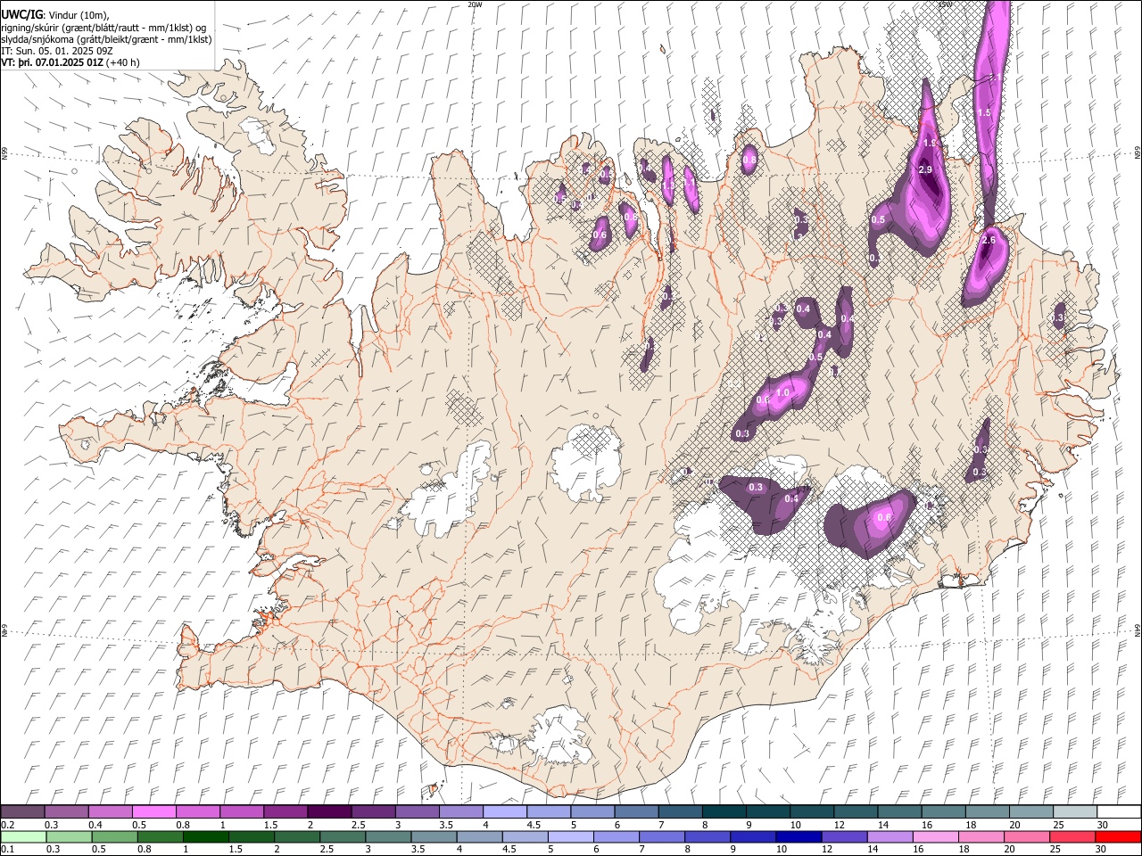Screen dimensions: 1142x856
Task: Click the dark teal 8 swatch in top legend
Action: pos(724,812)
